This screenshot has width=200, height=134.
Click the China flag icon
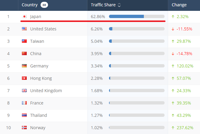coord(25,54)
